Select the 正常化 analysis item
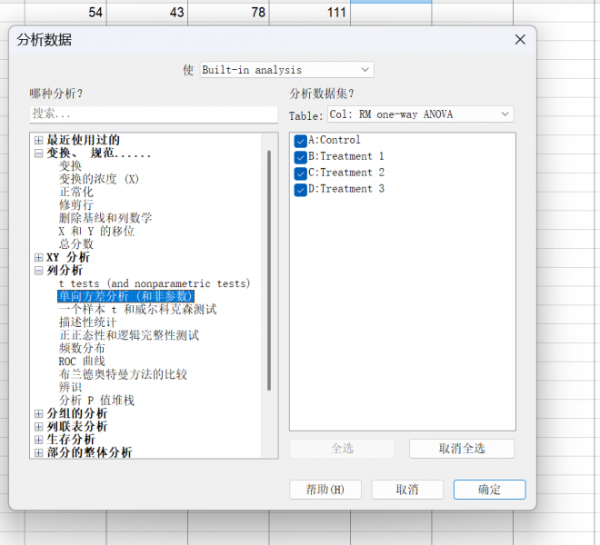 [x=76, y=192]
